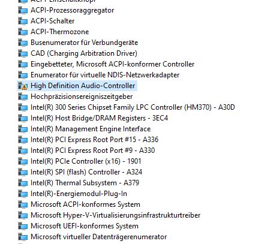Select Eingebetteter, Microsoft ACPI-konformer Controller
280x244 pixels.
[x=112, y=64]
